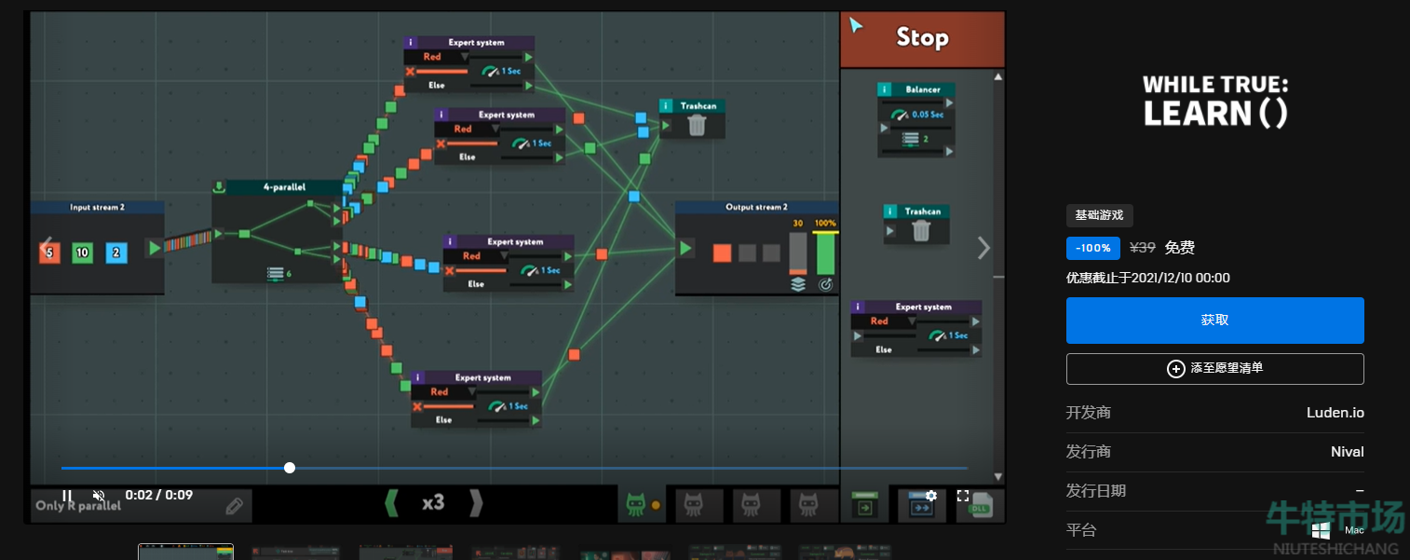Open the Red dropdown on the bottom Expert system
Image resolution: width=1410 pixels, height=560 pixels.
click(443, 392)
